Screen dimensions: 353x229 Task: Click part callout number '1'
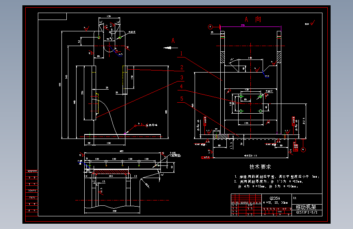click(181, 54)
